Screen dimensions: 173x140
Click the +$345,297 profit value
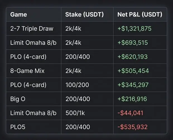point(133,85)
